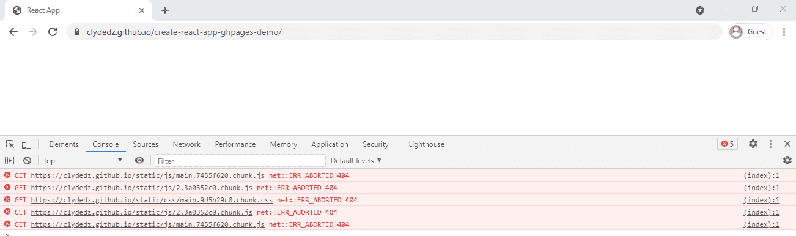796x236 pixels.
Task: Open console settings gear icon
Action: pos(787,160)
